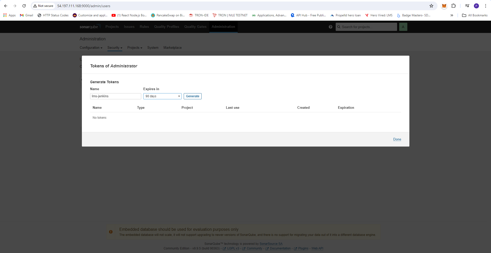Click the browser forward arrow
The image size is (491, 253).
click(15, 6)
